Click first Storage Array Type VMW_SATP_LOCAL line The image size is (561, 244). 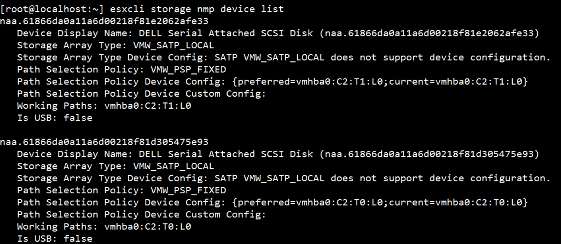pyautogui.click(x=115, y=45)
